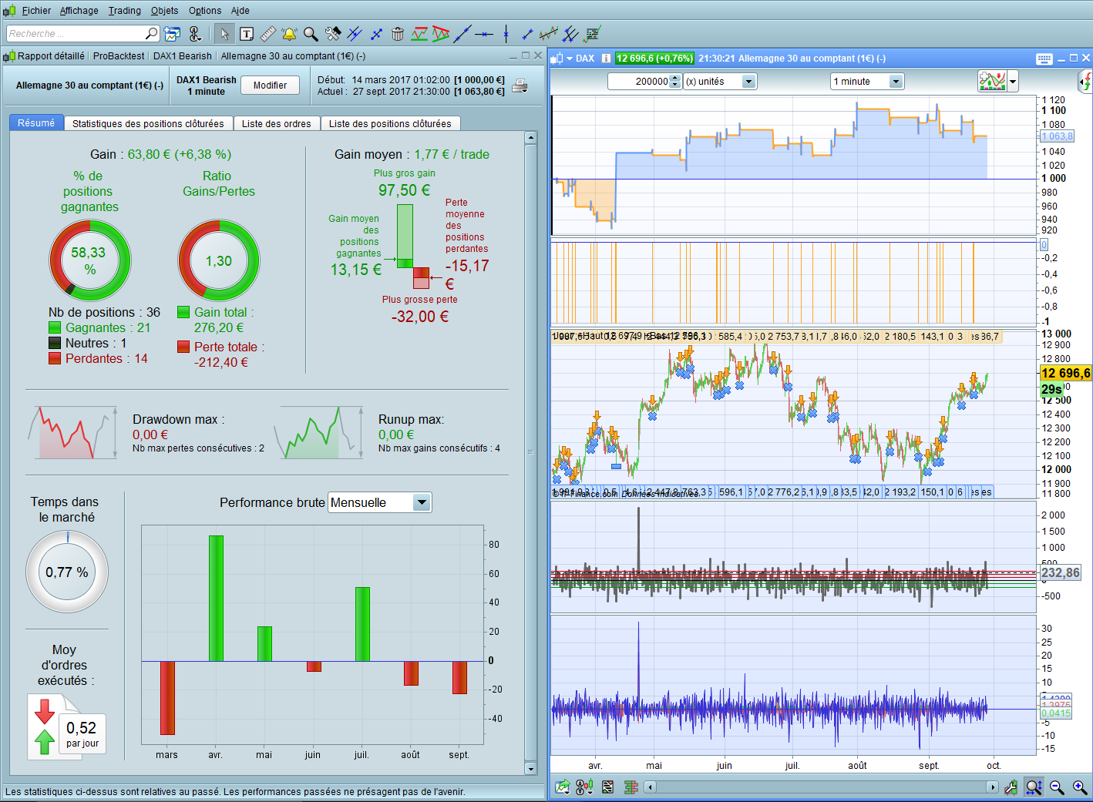
Task: Zoom out the chart with minus magnifier
Action: pos(1057,787)
